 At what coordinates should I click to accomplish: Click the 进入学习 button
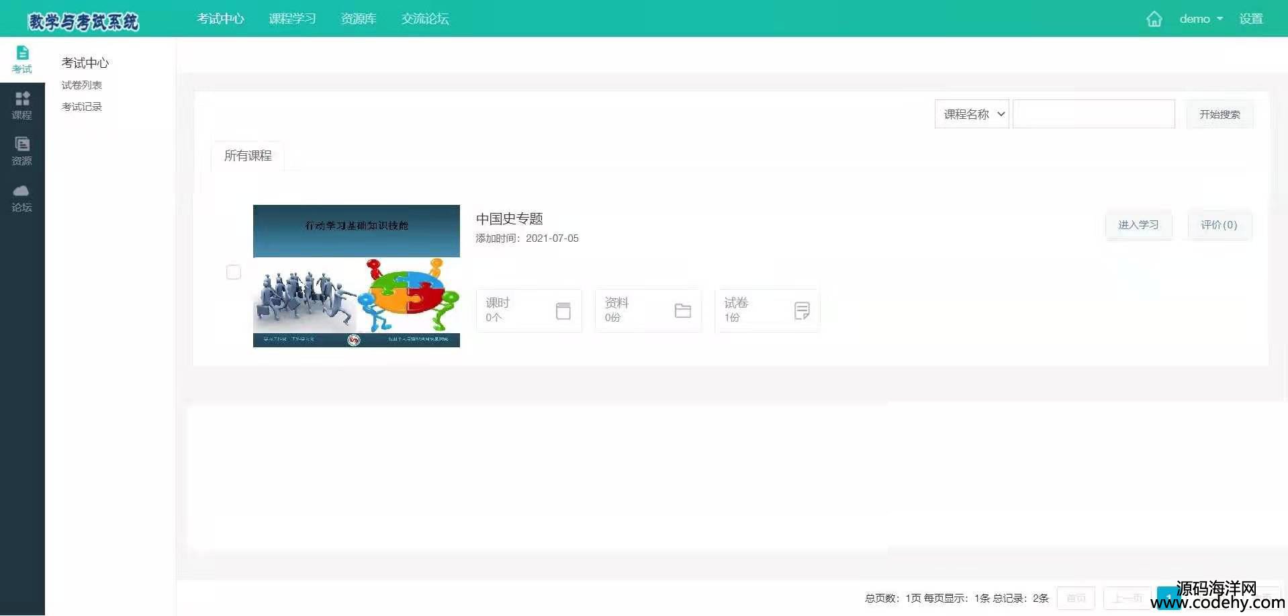point(1138,225)
